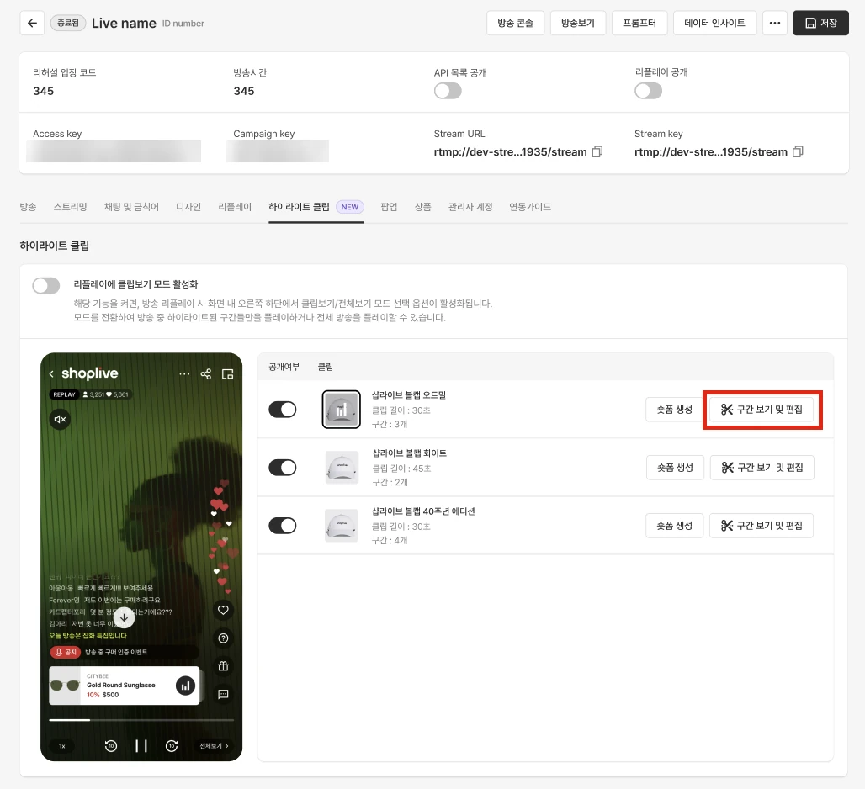Viewport: 865px width, 789px height.
Task: Turn off visibility for 샵라이브 볼캡 오트밀 clip
Action: (283, 410)
